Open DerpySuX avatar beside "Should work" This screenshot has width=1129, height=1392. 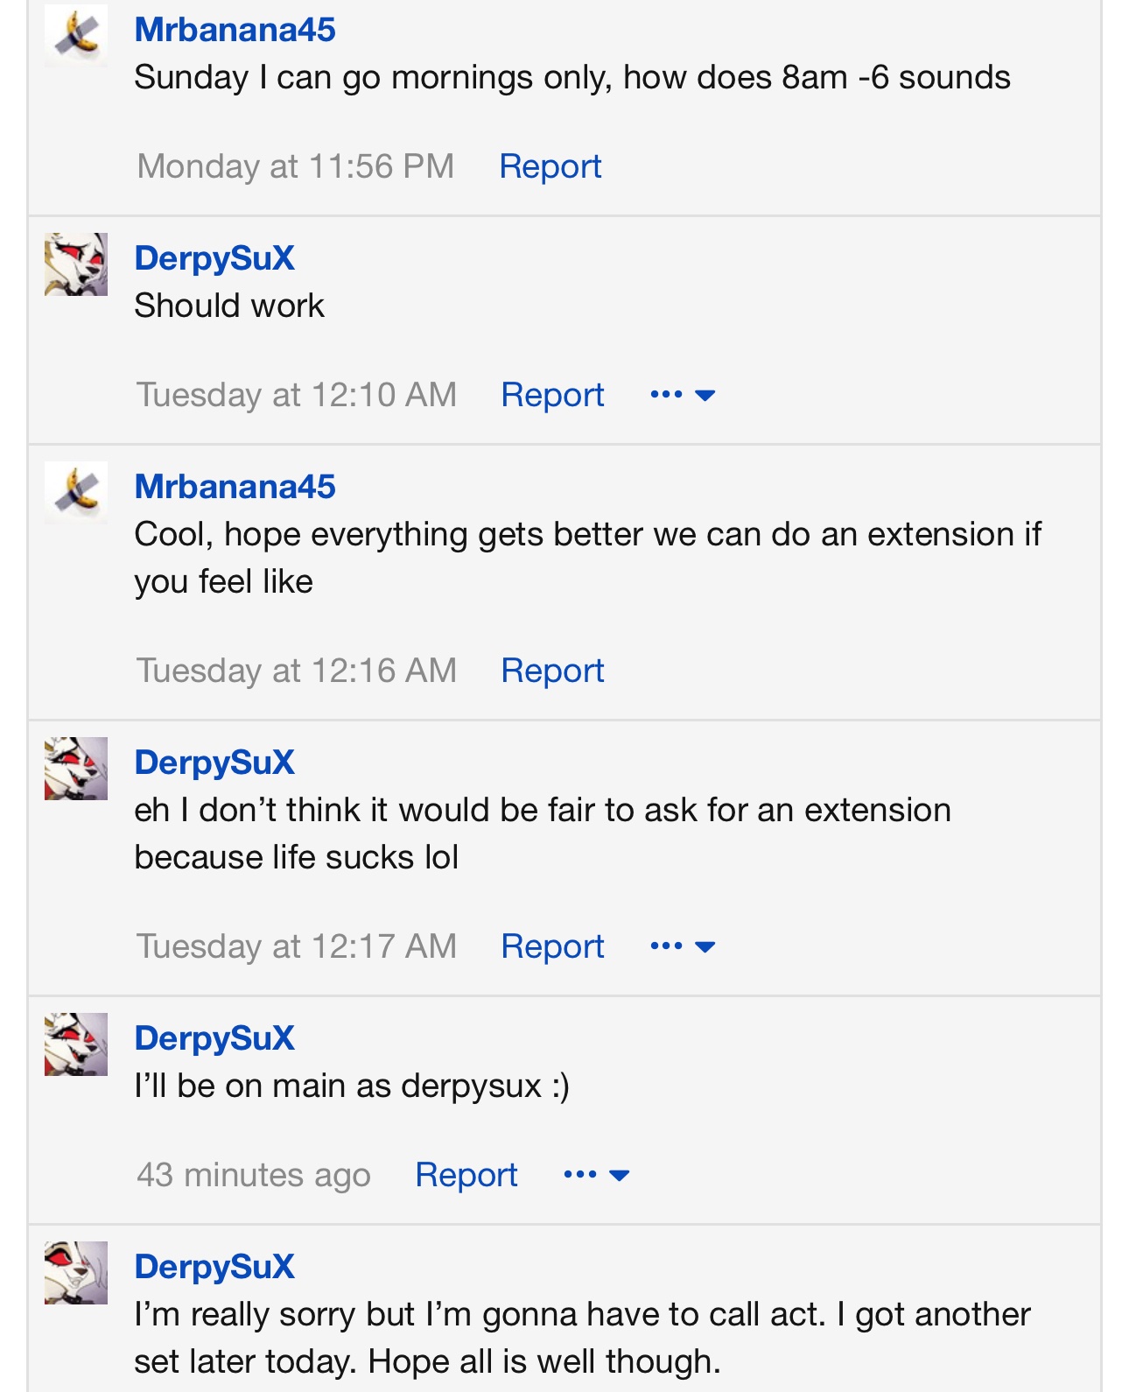(76, 264)
